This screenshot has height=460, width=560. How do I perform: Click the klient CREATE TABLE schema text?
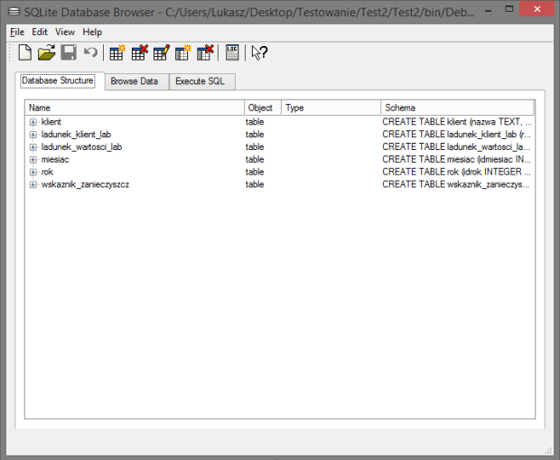(x=457, y=122)
